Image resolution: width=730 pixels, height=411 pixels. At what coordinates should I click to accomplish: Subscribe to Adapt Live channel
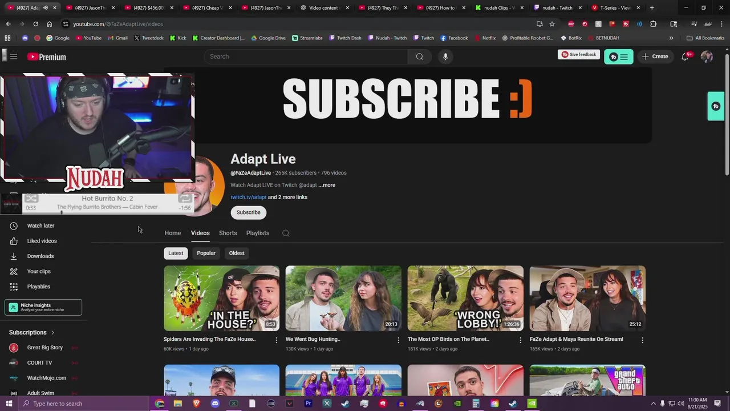pyautogui.click(x=249, y=212)
